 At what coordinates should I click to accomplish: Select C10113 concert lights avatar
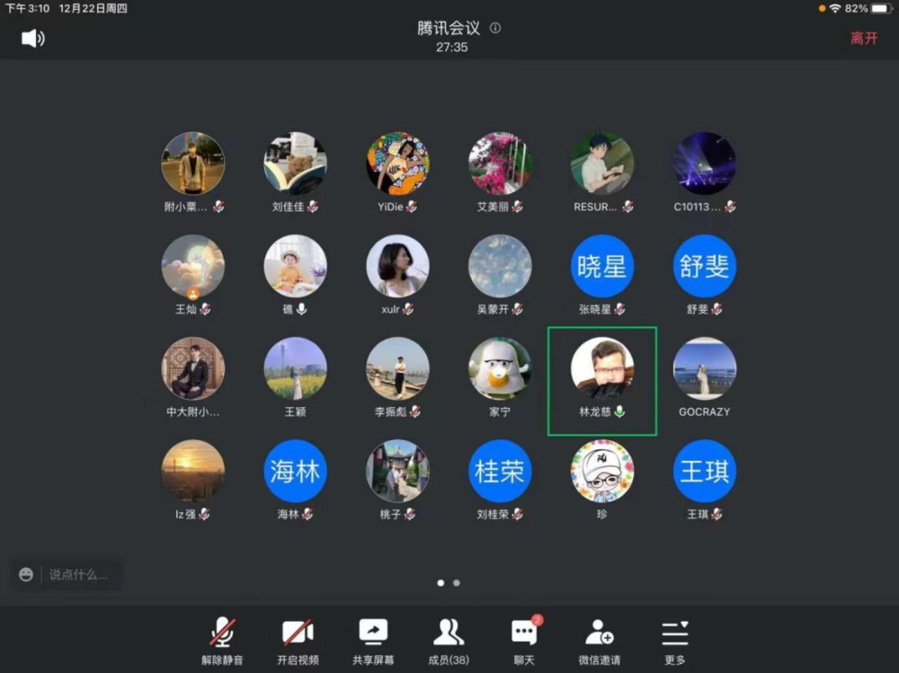[705, 164]
